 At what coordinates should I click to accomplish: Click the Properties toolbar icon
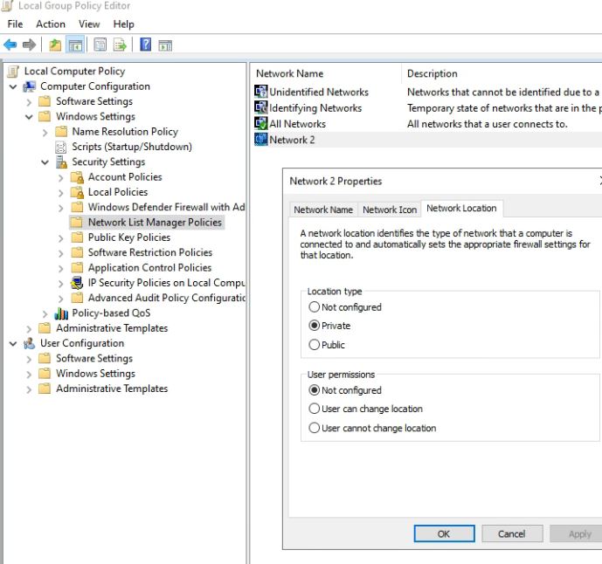click(100, 45)
